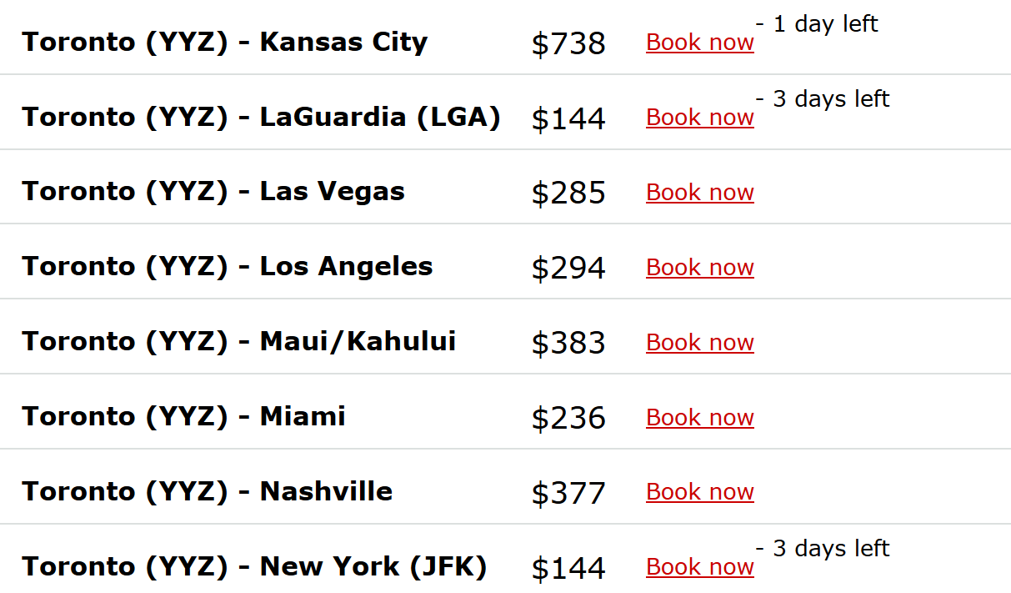1011x593 pixels.
Task: Book the Toronto to Kansas City flight
Action: pyautogui.click(x=699, y=42)
